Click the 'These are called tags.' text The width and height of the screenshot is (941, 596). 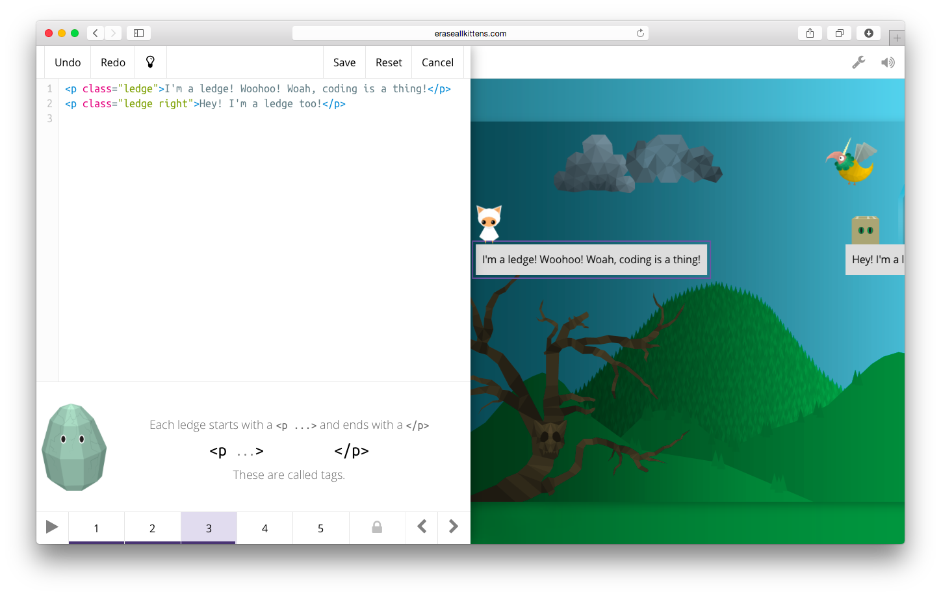[x=289, y=475]
